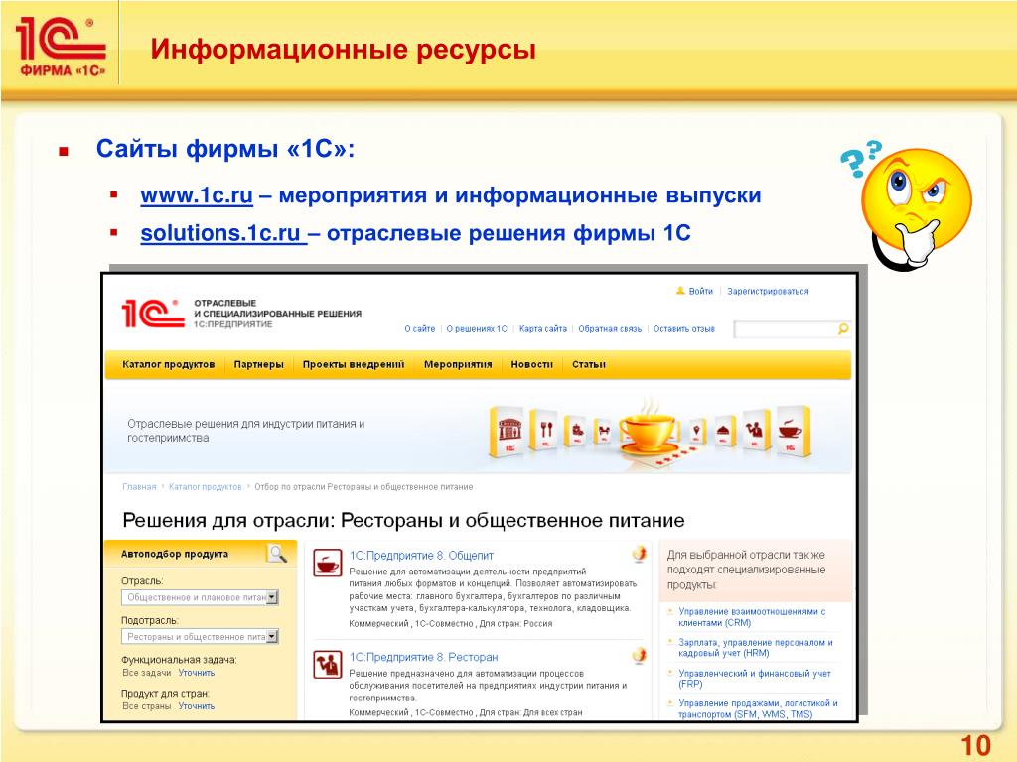Click the Оставить отзыв link

[683, 329]
